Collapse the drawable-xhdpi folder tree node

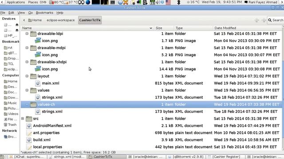click(x=27, y=62)
